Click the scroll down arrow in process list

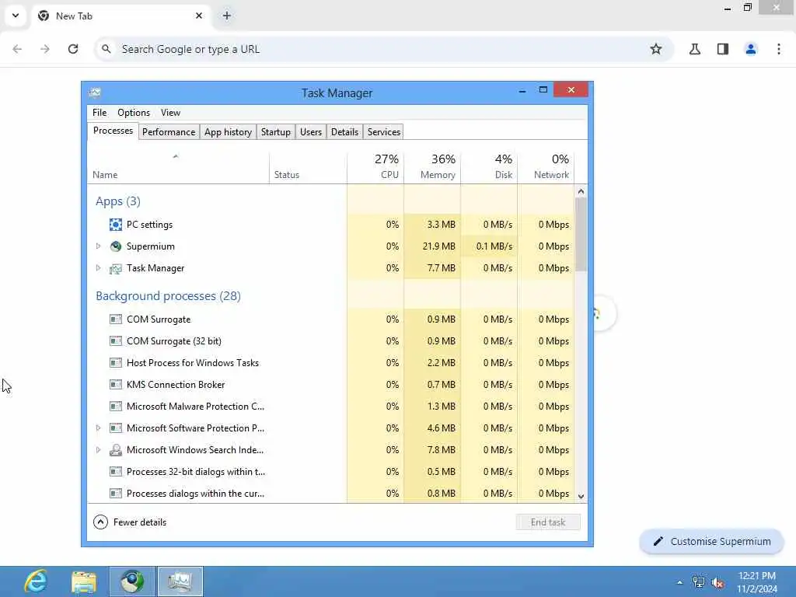581,497
